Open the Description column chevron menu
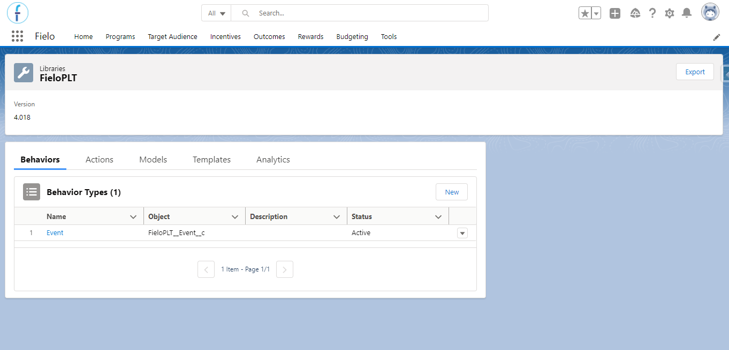The width and height of the screenshot is (729, 350). pyautogui.click(x=337, y=217)
